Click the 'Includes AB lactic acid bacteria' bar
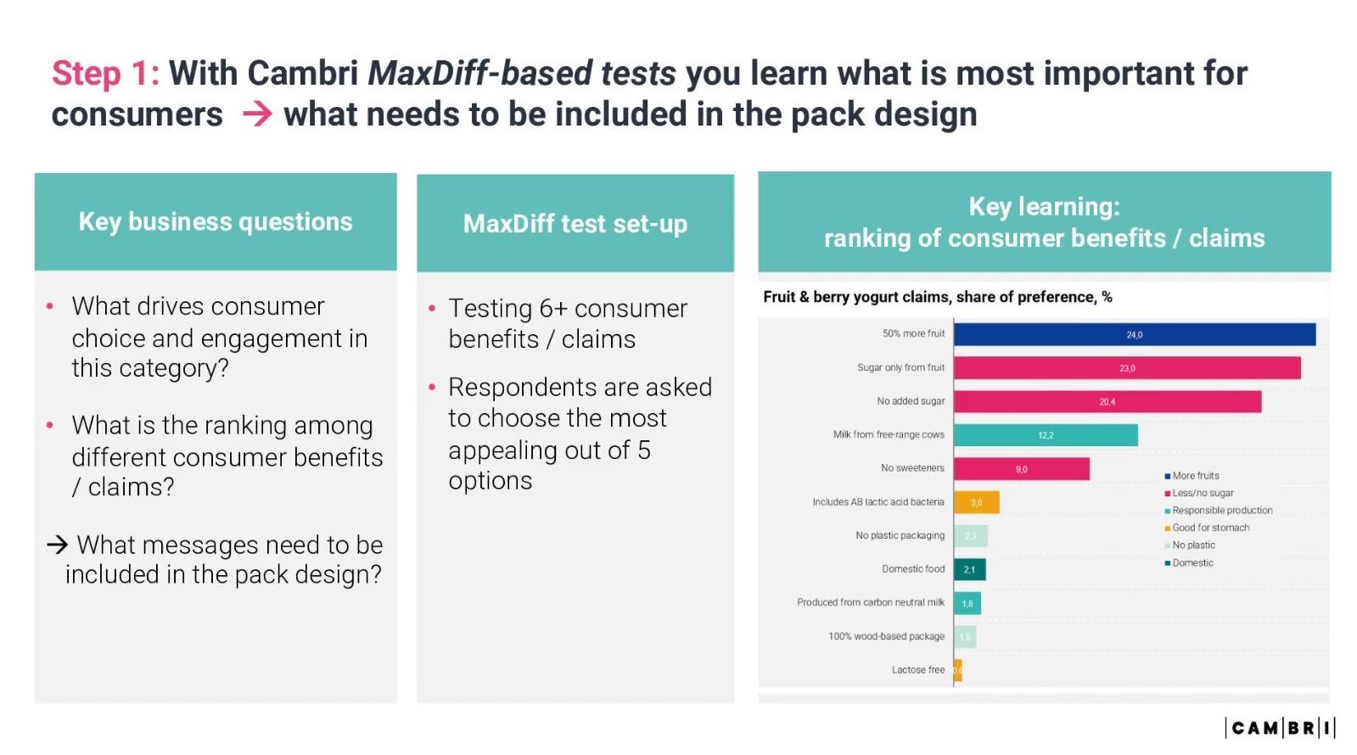The width and height of the screenshot is (1357, 755). (x=977, y=502)
